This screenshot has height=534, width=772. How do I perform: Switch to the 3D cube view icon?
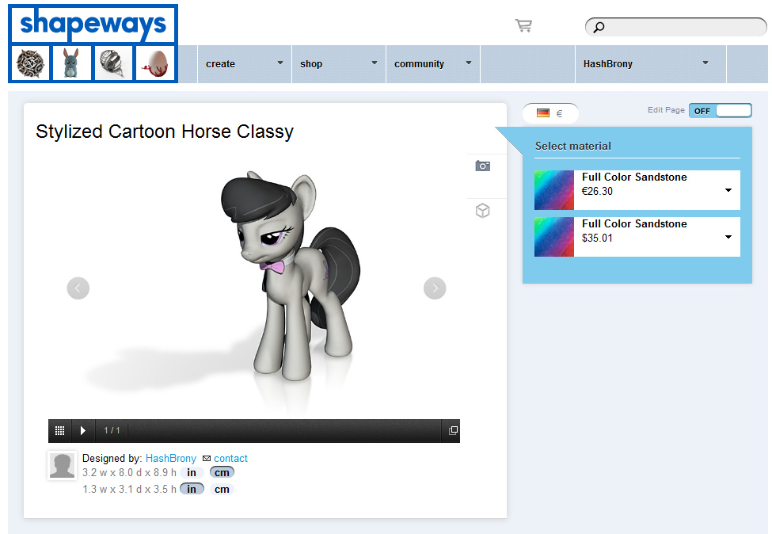click(x=482, y=211)
